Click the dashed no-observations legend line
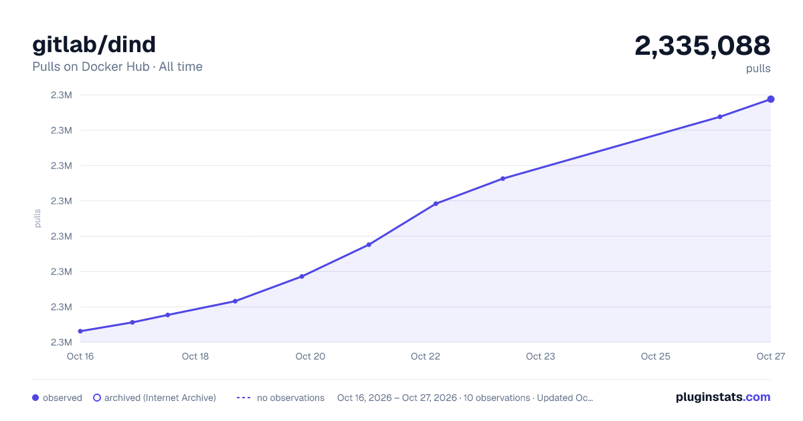 click(244, 398)
